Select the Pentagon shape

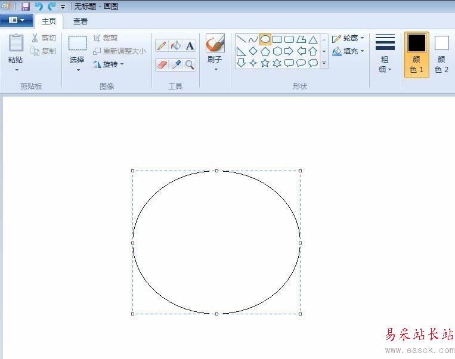pos(265,51)
